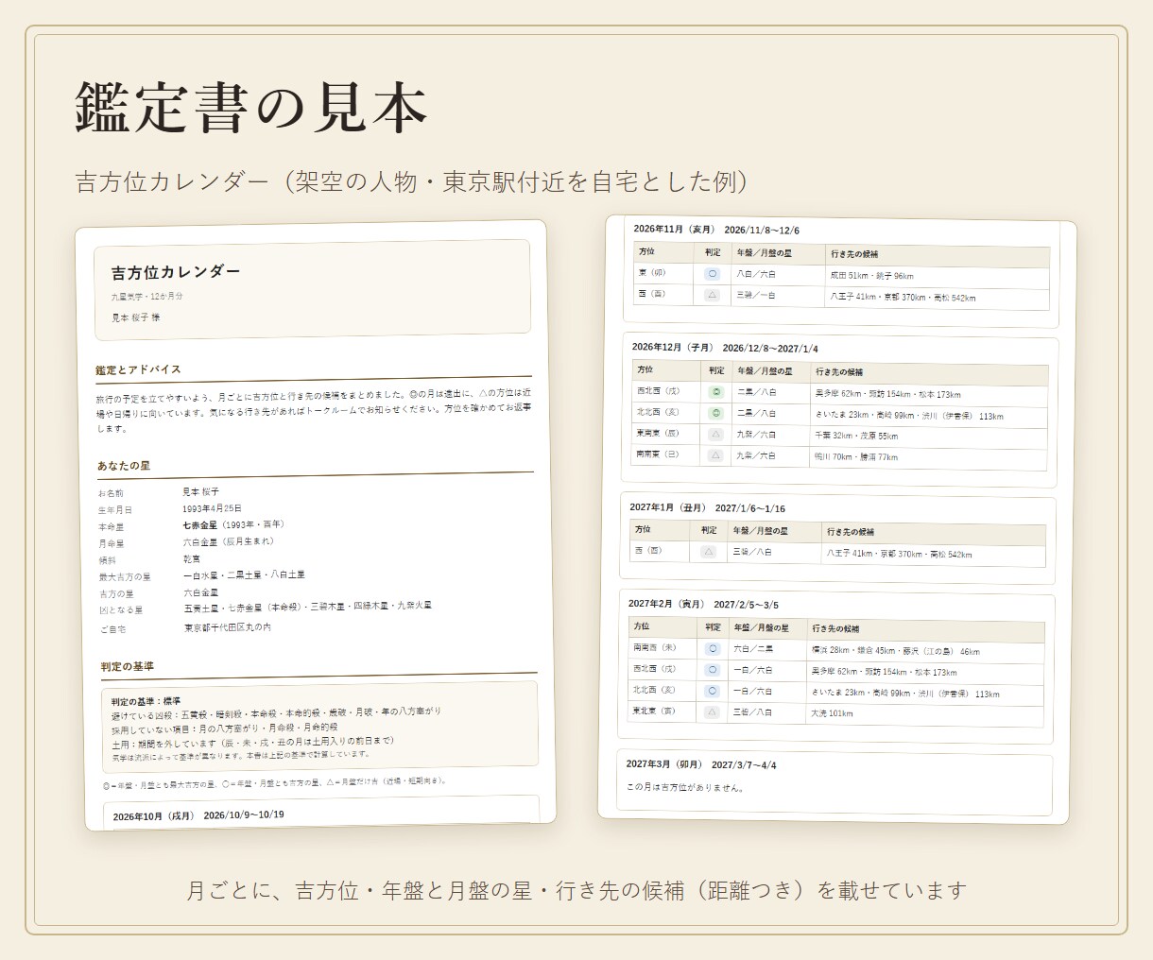Screen dimensions: 1153x960
Task: Click the 最大吉方の星 value 一白水星・二黒土星・八白土星
Action: click(x=244, y=574)
